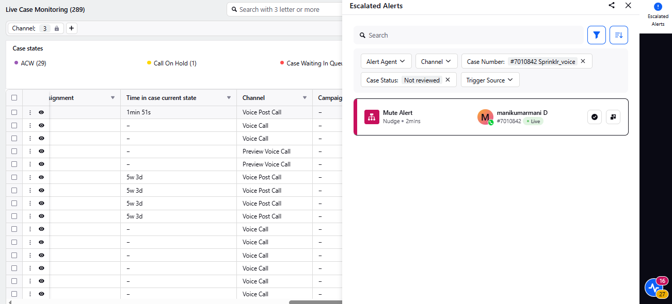The height and width of the screenshot is (304, 672).
Task: Toggle the select-all checkbox in the table header
Action: (14, 98)
